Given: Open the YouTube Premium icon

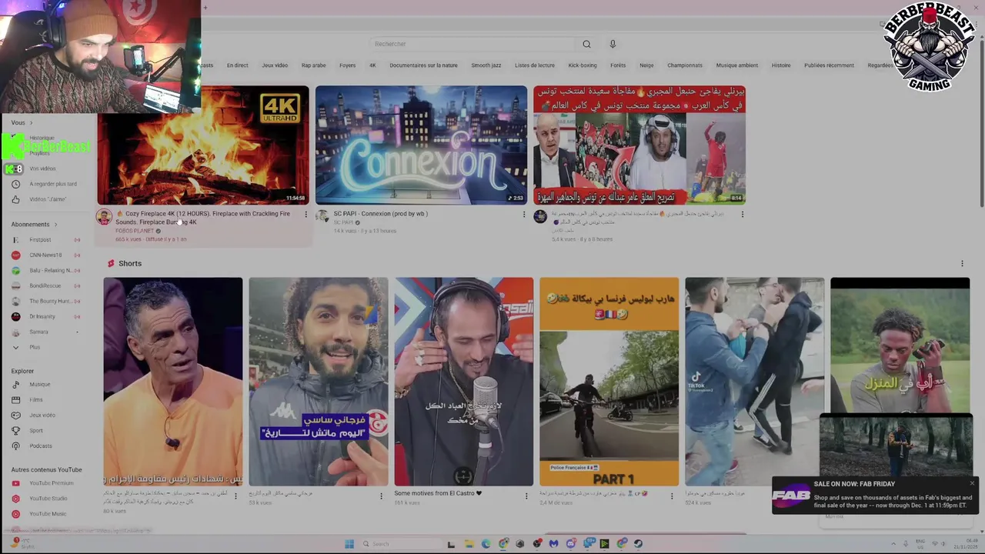Looking at the screenshot, I should [x=15, y=483].
